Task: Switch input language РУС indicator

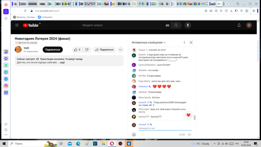Action: [237, 144]
